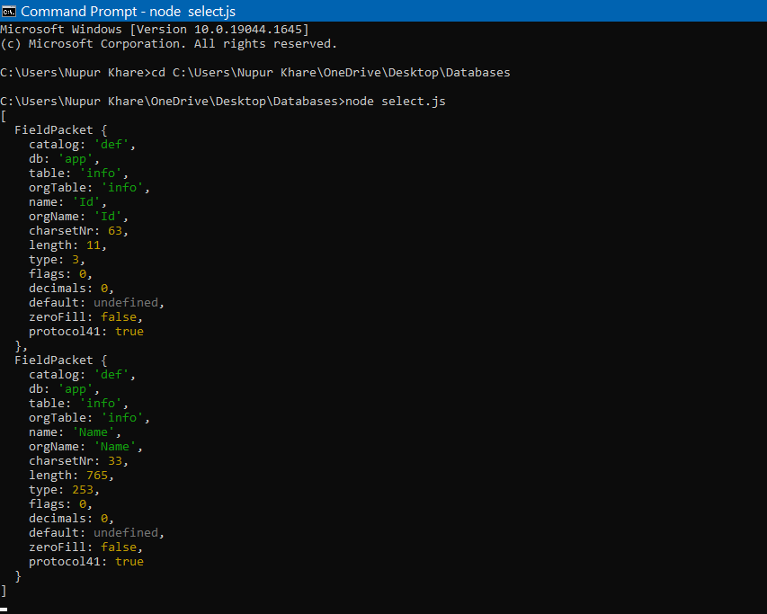Click the name value 'Id' in first FieldPacket
The width and height of the screenshot is (767, 614).
point(86,201)
